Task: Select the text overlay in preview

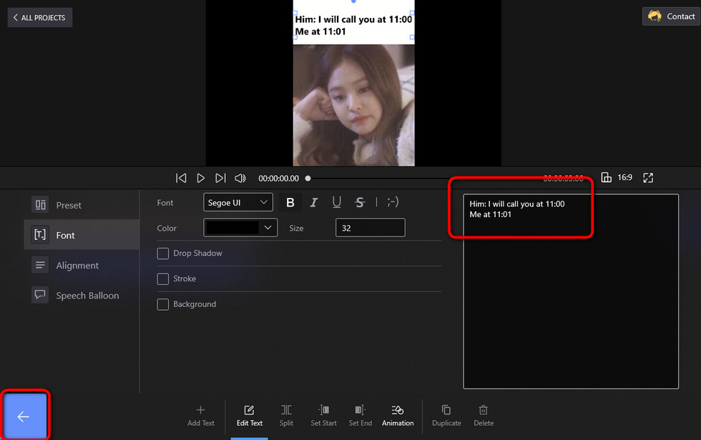Action: coord(353,25)
